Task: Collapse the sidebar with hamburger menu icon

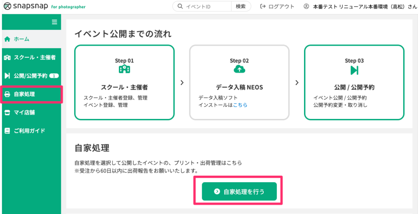Action: point(54,22)
